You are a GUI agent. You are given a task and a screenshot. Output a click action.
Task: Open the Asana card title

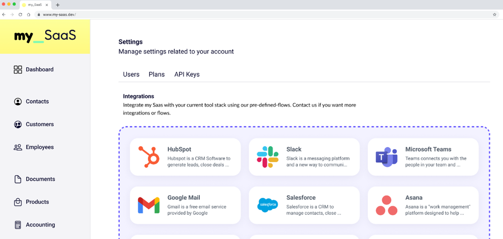(414, 198)
